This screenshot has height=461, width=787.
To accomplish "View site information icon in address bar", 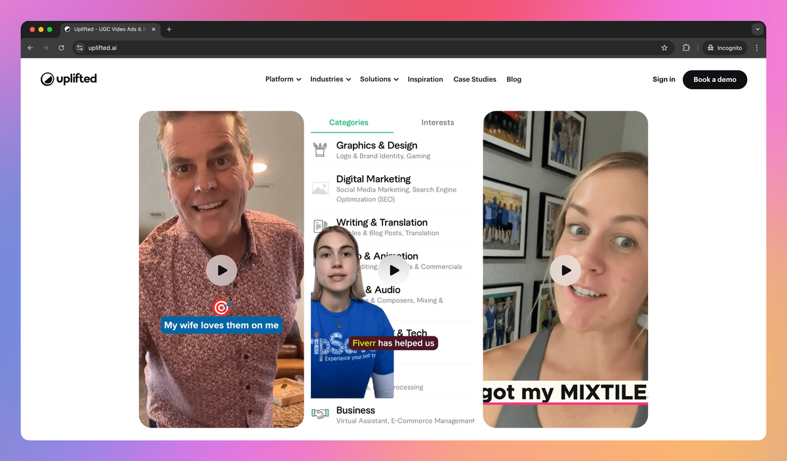I will 80,48.
